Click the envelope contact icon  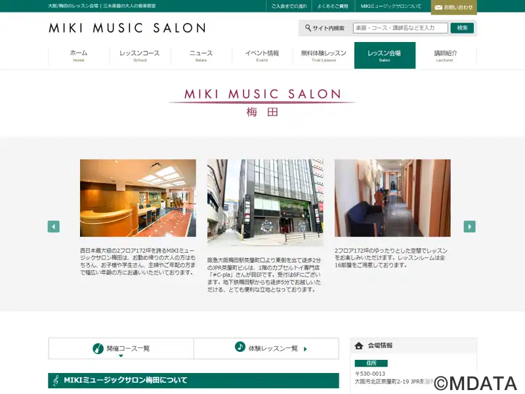click(x=438, y=7)
